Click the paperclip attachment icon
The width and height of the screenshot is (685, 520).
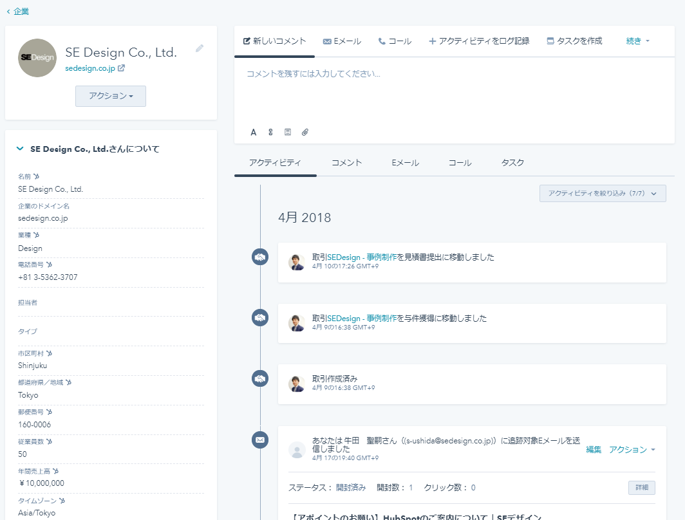coord(305,132)
